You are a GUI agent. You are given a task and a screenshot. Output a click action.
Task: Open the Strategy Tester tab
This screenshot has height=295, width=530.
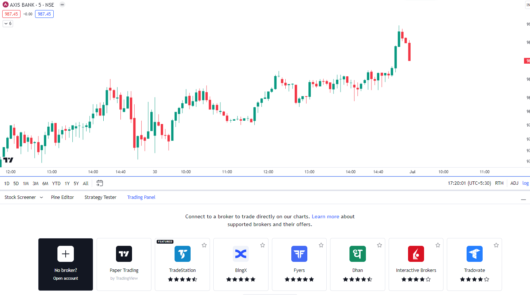[x=100, y=197]
